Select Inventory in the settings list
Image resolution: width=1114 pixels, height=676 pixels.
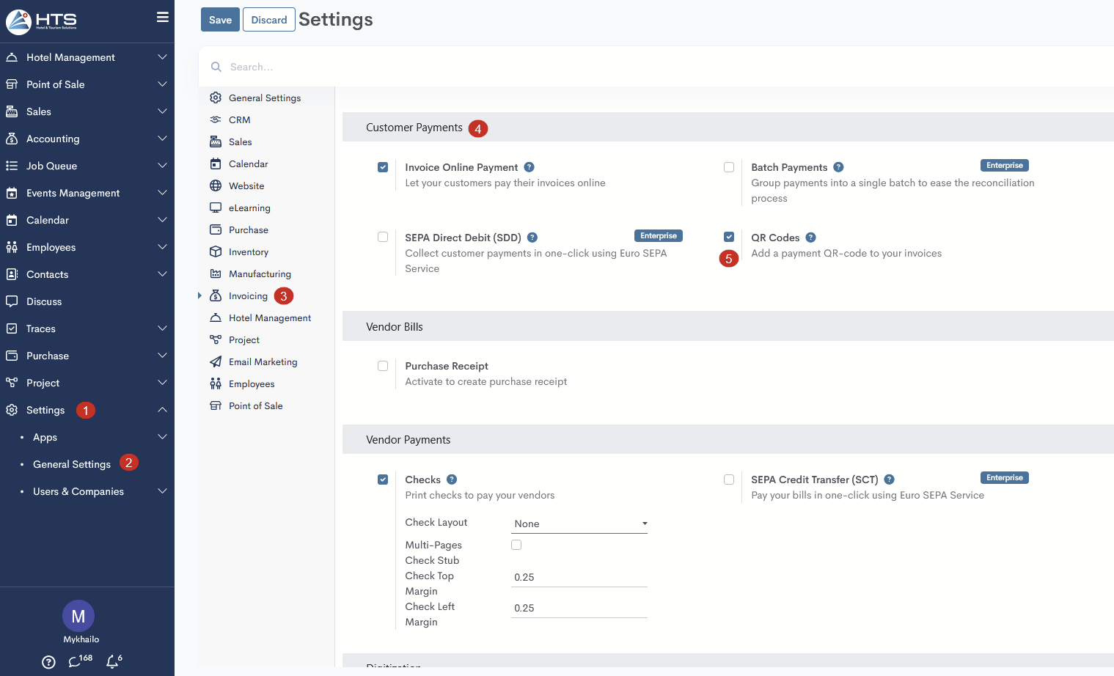click(248, 252)
